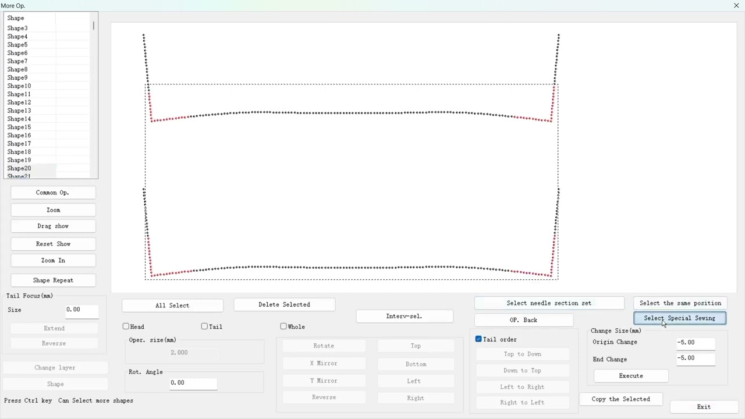Viewport: 745px width, 419px height.
Task: Select Shape14 in the list
Action: [x=19, y=119]
